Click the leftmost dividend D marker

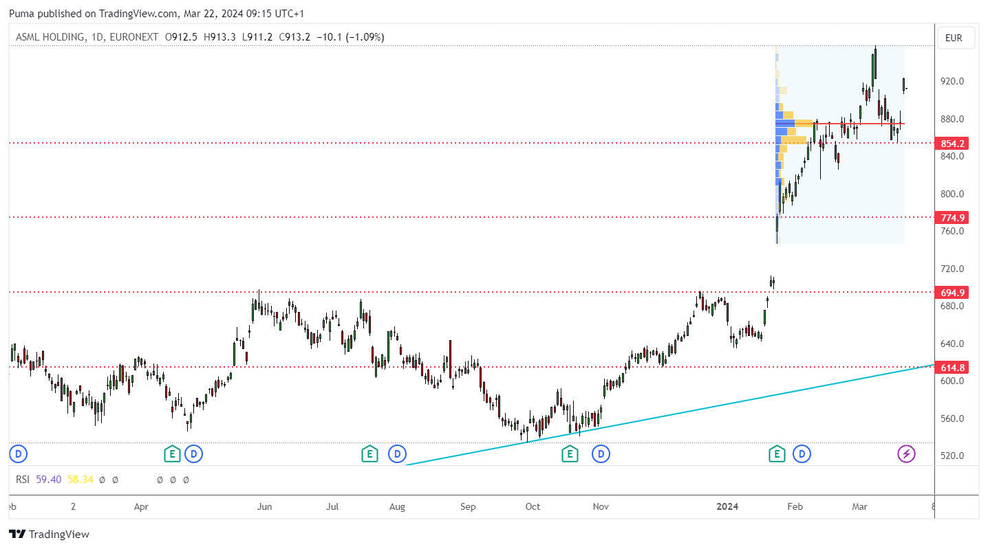click(19, 453)
